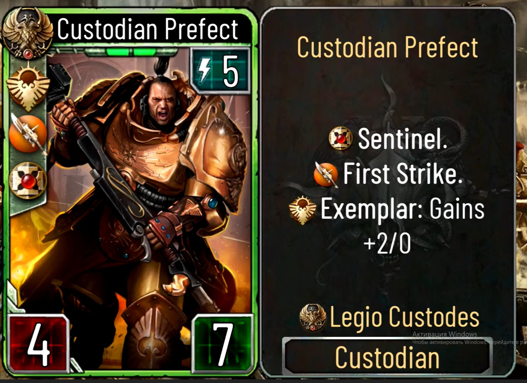Click the Custodian Prefect title on card banner

tap(148, 29)
